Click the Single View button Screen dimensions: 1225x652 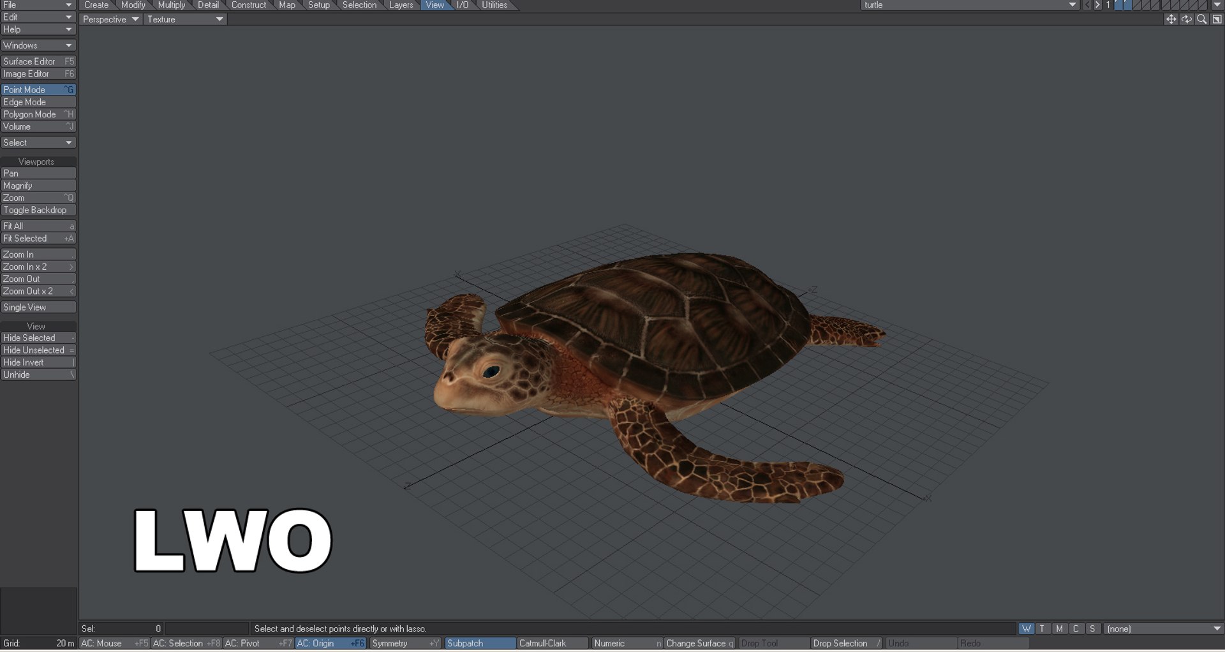38,307
